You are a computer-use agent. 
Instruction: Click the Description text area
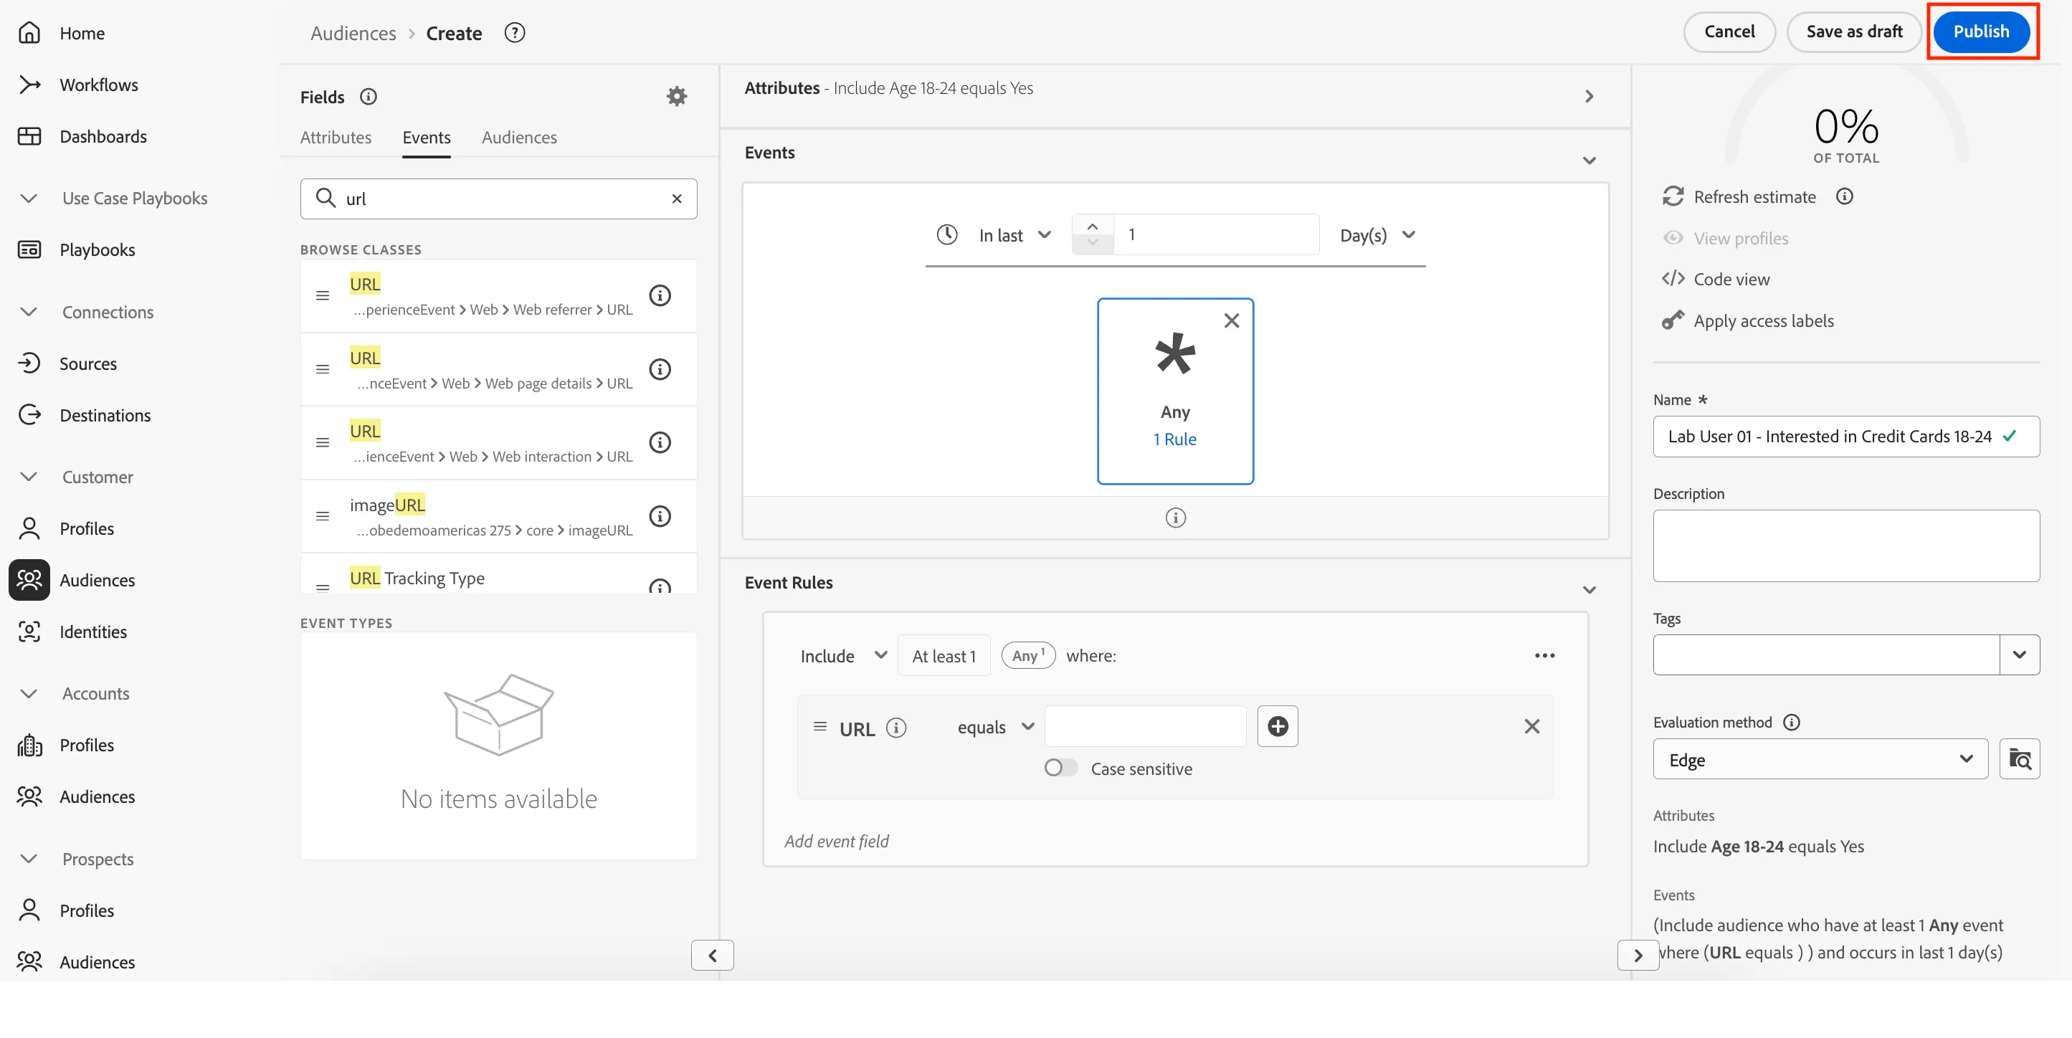pyautogui.click(x=1845, y=545)
